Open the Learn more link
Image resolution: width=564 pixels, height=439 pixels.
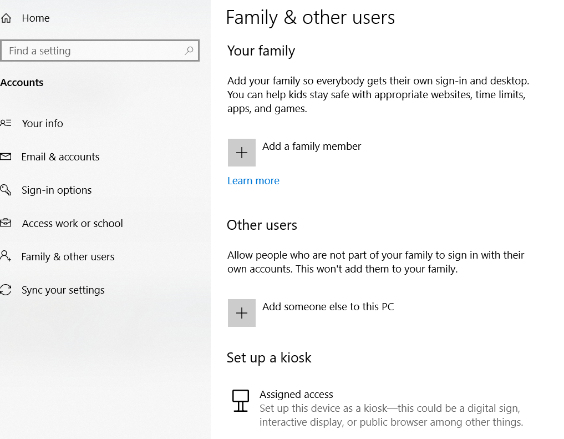click(x=253, y=181)
